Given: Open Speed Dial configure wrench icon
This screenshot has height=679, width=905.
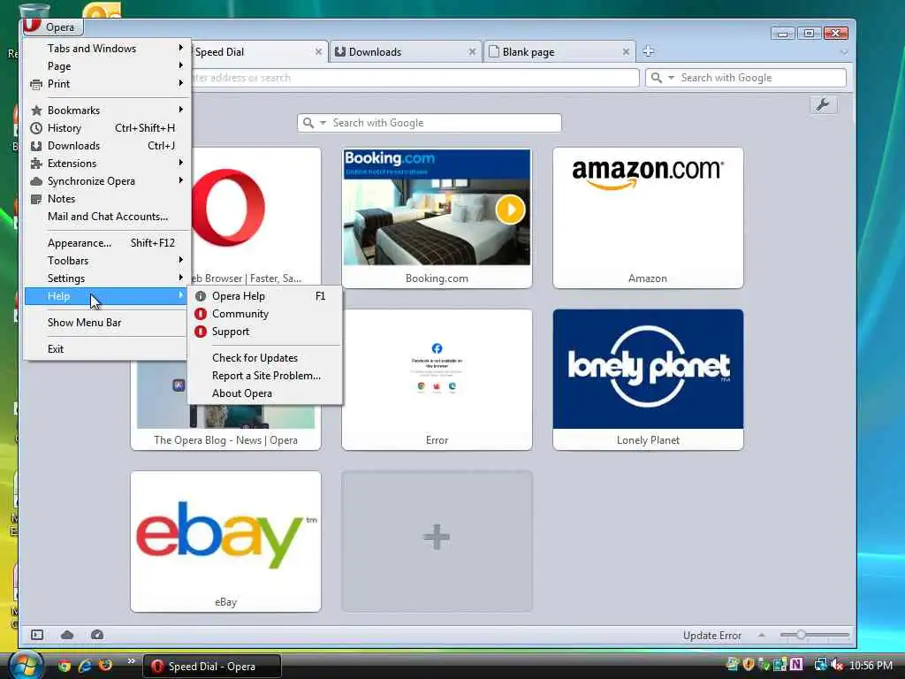Looking at the screenshot, I should [x=823, y=104].
